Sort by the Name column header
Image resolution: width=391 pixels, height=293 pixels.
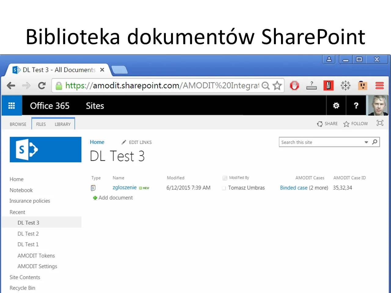[119, 178]
